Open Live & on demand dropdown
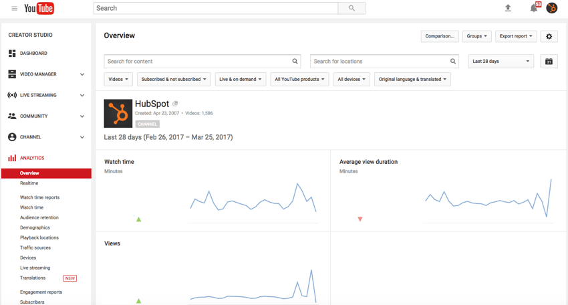Screen dimensions: 568x305 [241, 79]
